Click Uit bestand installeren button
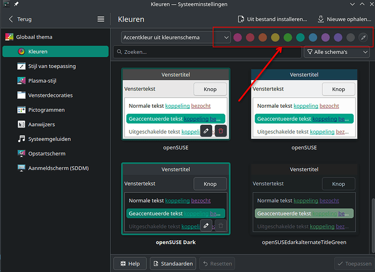 [x=272, y=19]
